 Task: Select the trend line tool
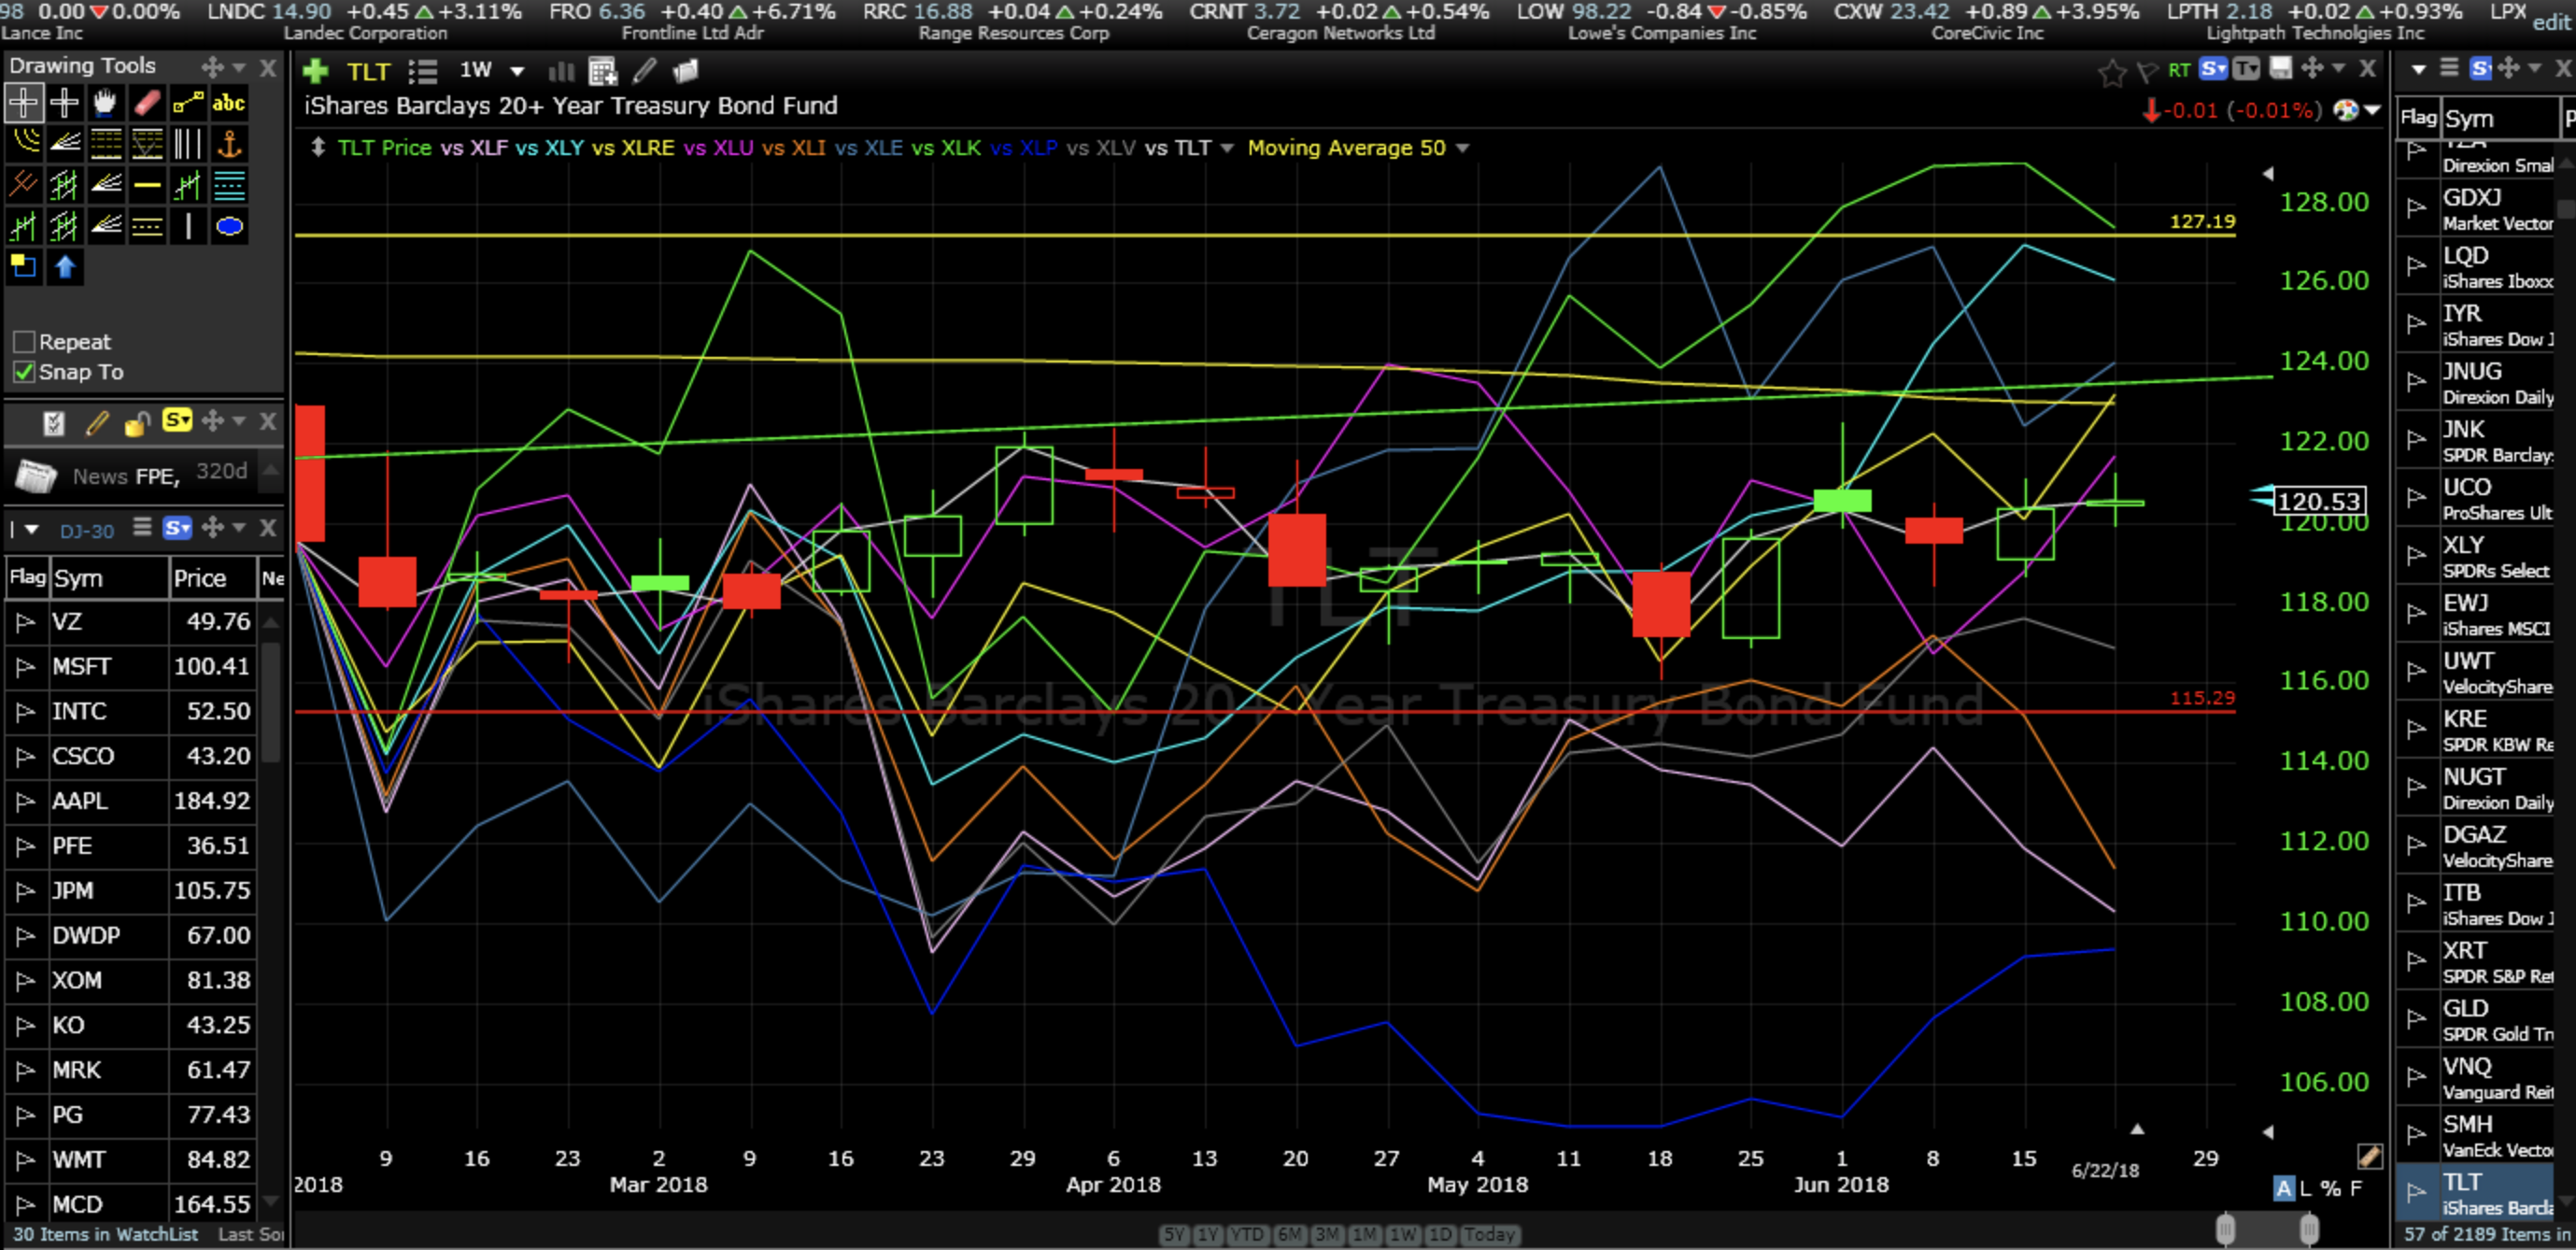(x=187, y=102)
